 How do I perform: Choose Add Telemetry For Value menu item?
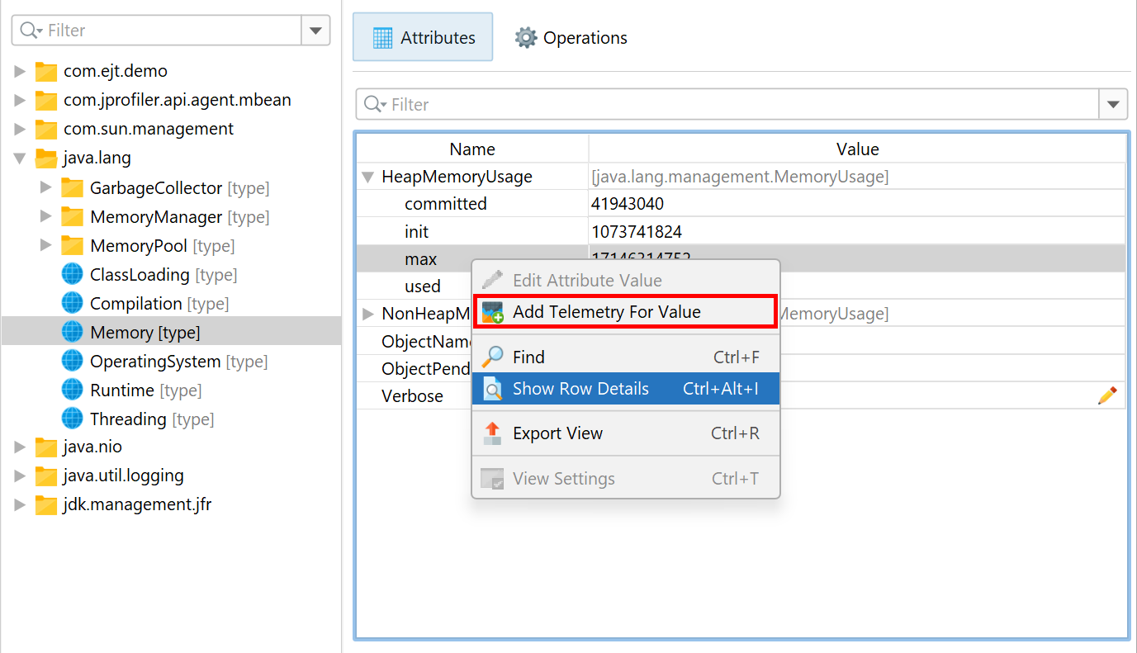606,312
